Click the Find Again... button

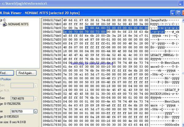point(26,73)
